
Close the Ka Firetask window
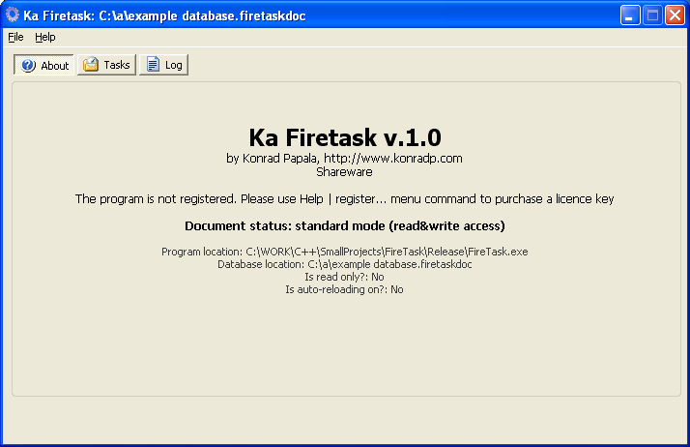pyautogui.click(x=675, y=15)
